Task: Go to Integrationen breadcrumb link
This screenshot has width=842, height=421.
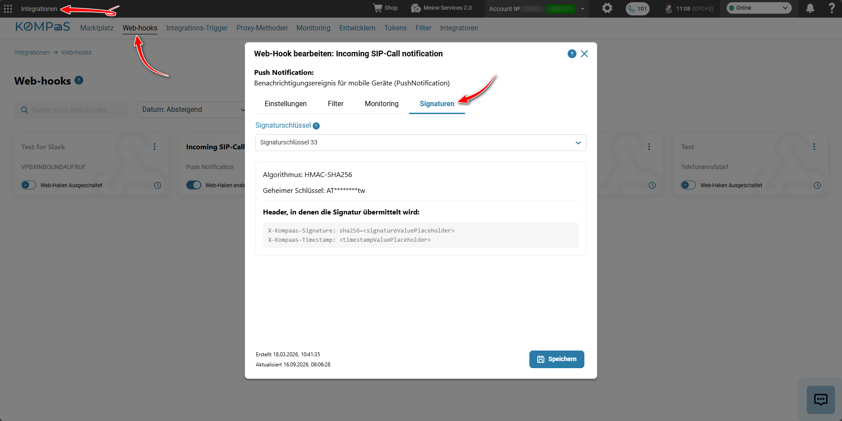Action: (32, 52)
